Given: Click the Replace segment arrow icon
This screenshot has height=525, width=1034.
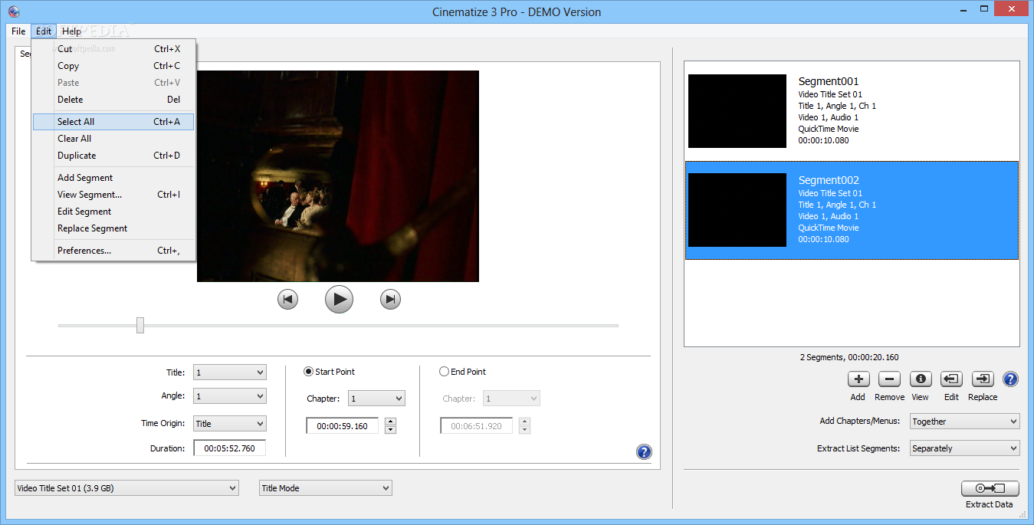Looking at the screenshot, I should click(983, 379).
